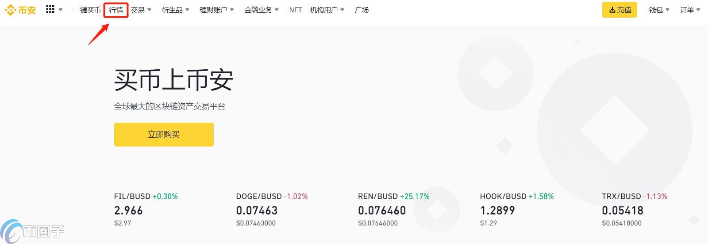Open the NFT navigation item
This screenshot has width=708, height=244.
295,10
